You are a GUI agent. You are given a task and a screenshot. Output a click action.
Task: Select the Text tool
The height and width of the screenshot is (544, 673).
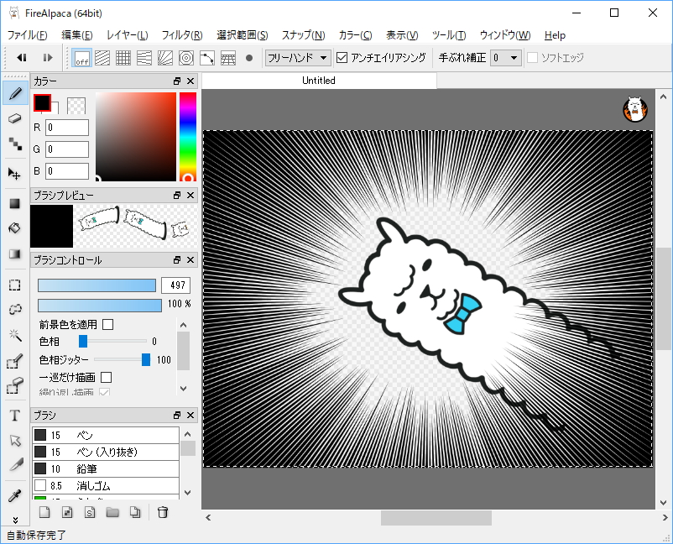point(15,416)
